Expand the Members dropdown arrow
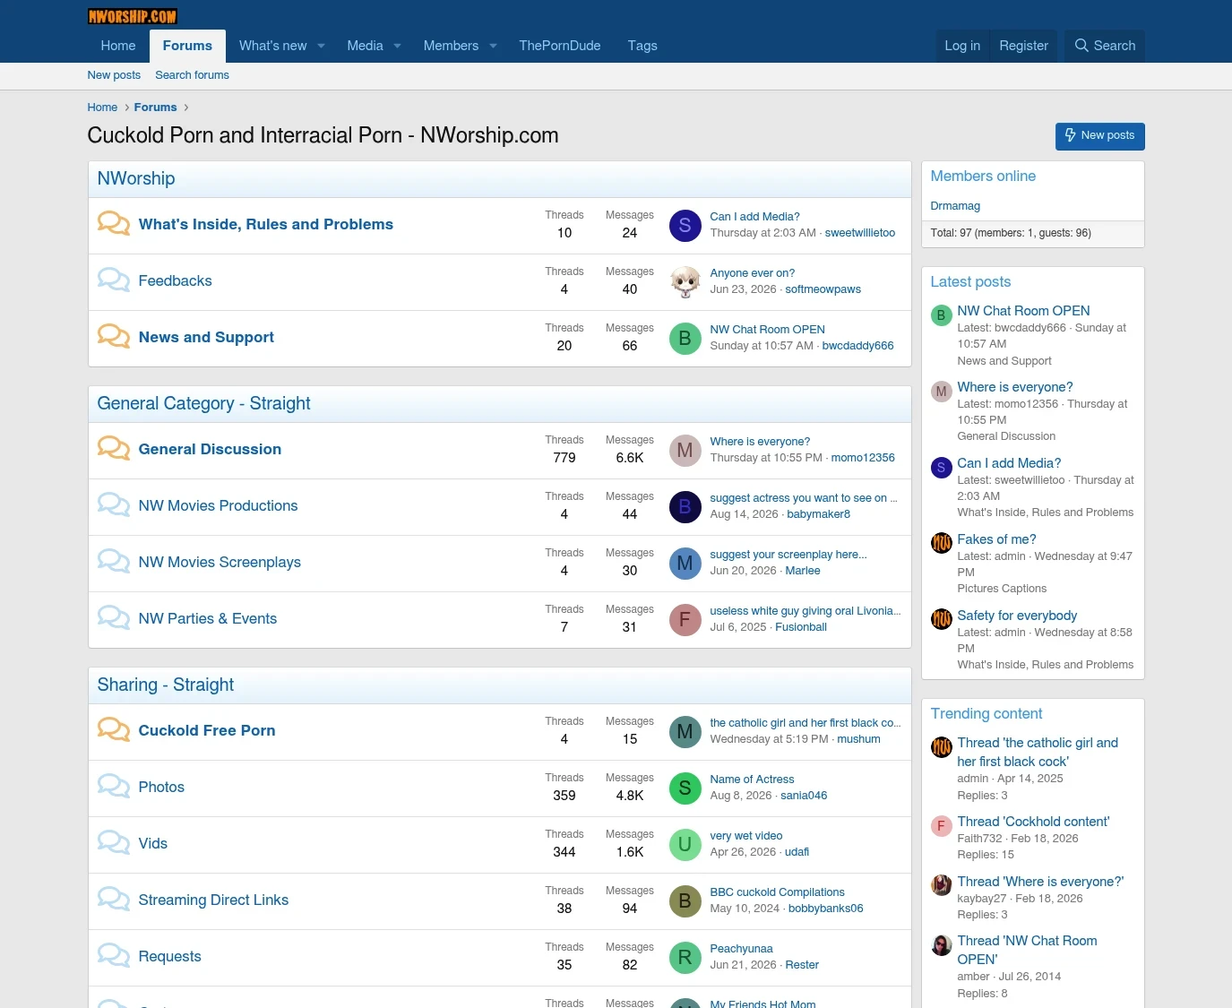Viewport: 1232px width, 1008px height. click(493, 46)
